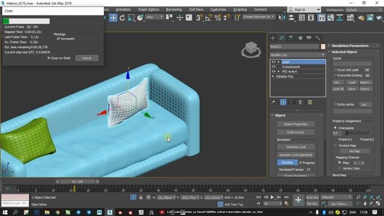Open the Workspaces Default dropdown

tap(364, 10)
